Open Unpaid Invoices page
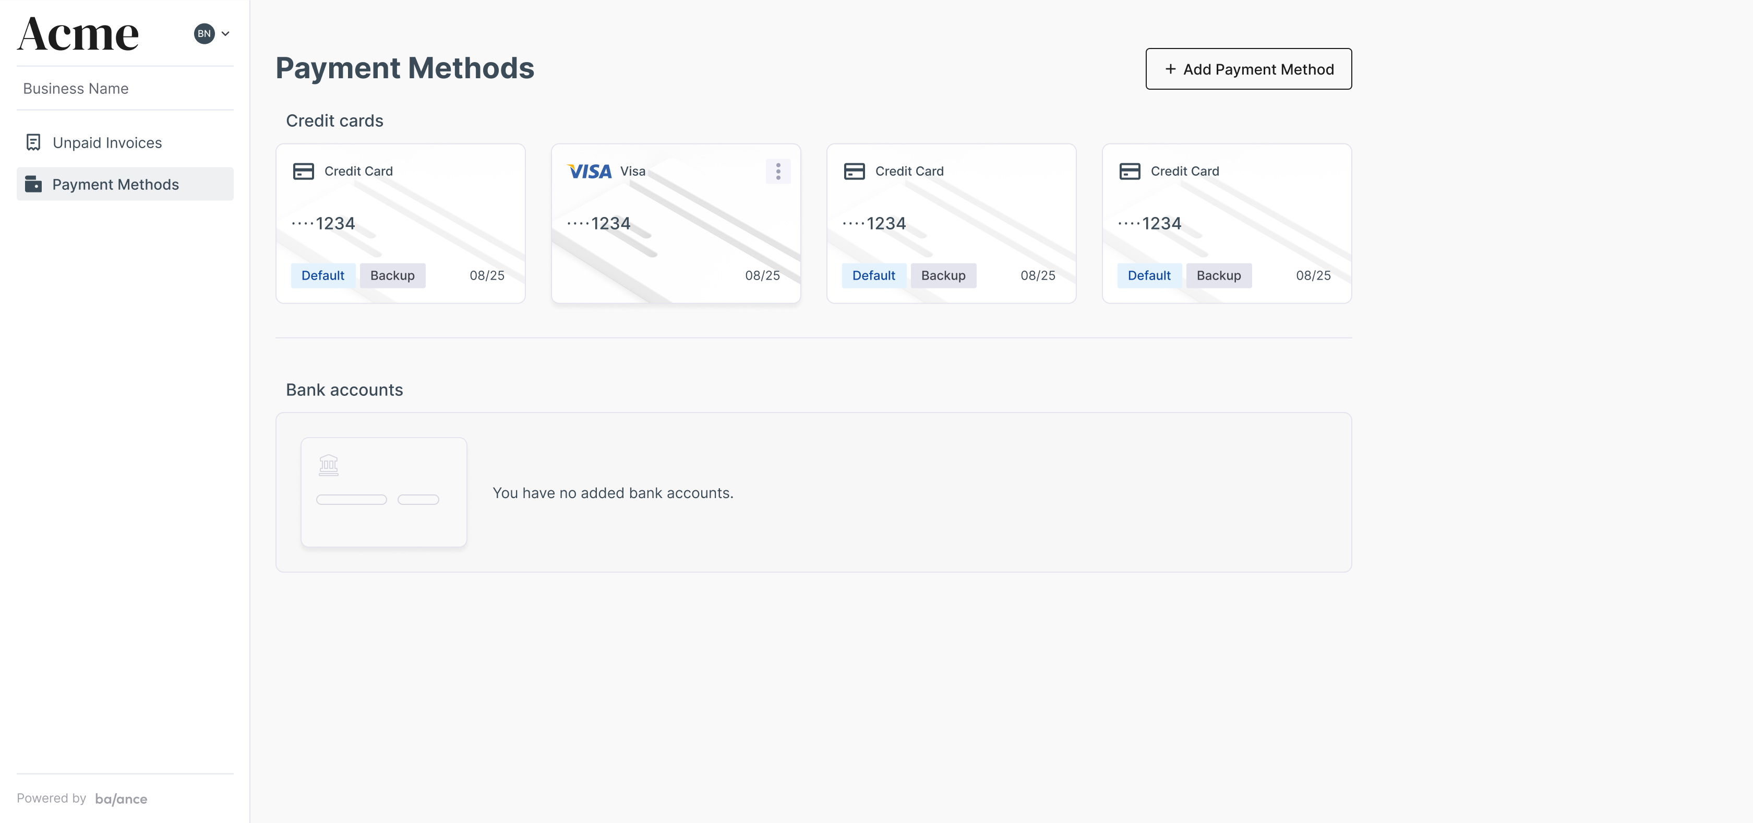 [125, 143]
